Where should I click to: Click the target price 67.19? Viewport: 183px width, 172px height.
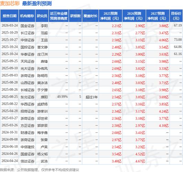click(178, 25)
